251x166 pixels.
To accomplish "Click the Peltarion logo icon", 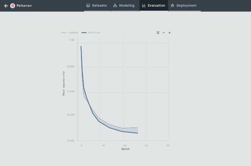I will [13, 6].
